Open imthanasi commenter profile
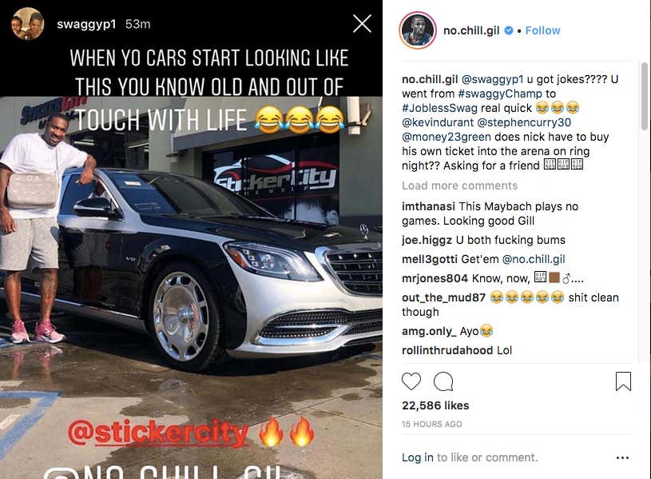The image size is (651, 479). tap(428, 206)
